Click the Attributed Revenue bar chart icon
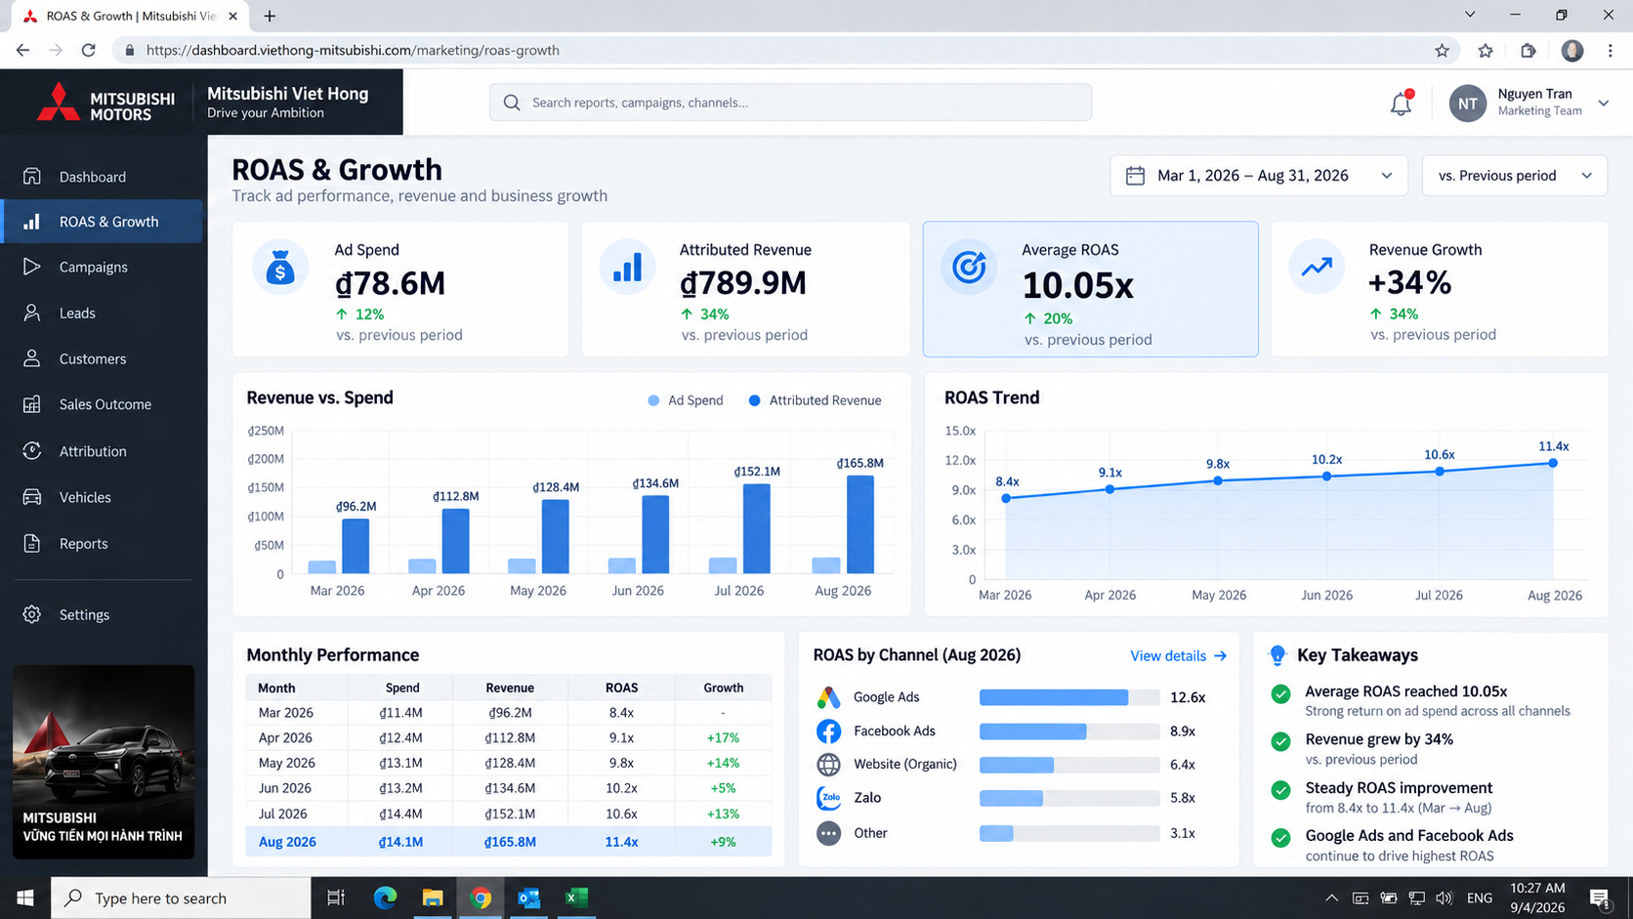 (627, 268)
